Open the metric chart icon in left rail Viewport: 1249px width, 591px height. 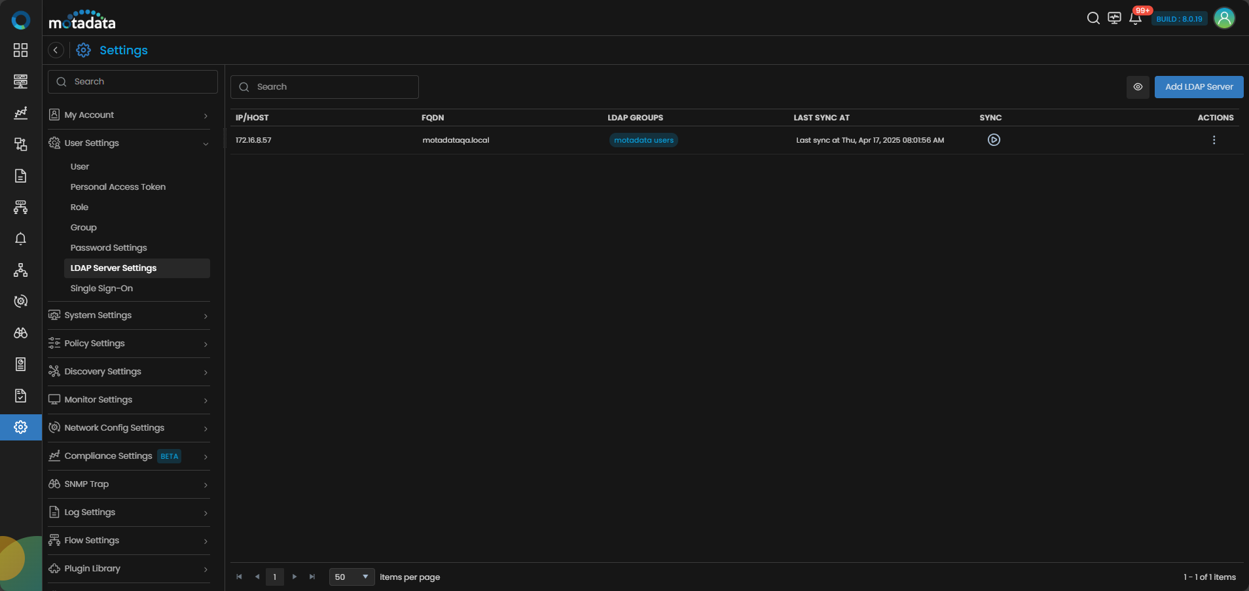21,113
